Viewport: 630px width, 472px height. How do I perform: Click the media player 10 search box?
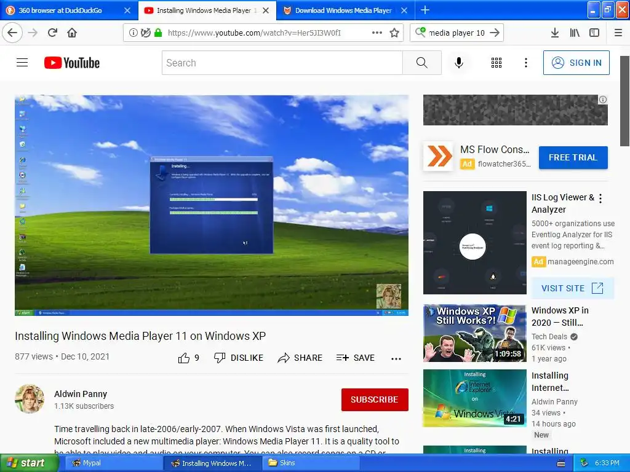[457, 33]
